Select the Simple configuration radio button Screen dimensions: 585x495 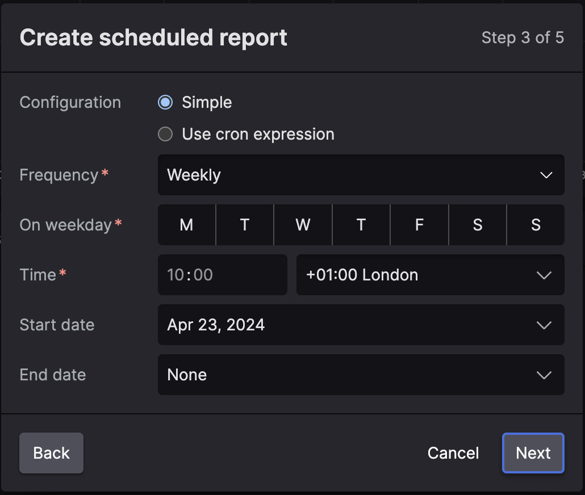[x=165, y=103]
